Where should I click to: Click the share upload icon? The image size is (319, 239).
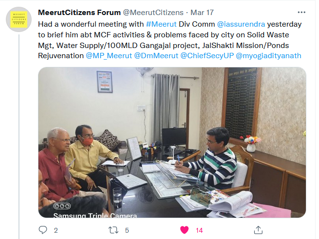coord(258,230)
